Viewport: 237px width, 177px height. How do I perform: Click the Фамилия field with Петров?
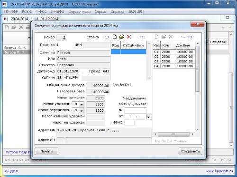click(x=83, y=53)
